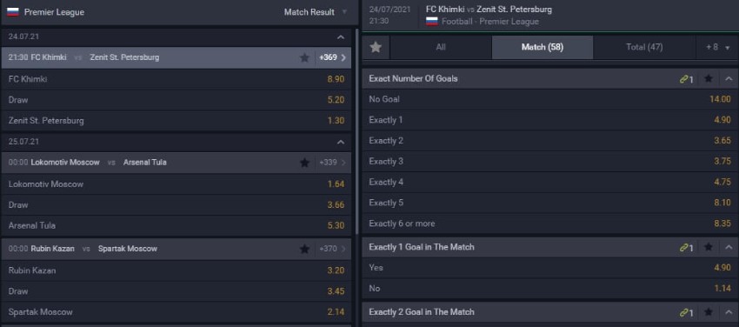The height and width of the screenshot is (327, 739).
Task: Click the Russia flag next to Premier League
Action: coord(13,12)
